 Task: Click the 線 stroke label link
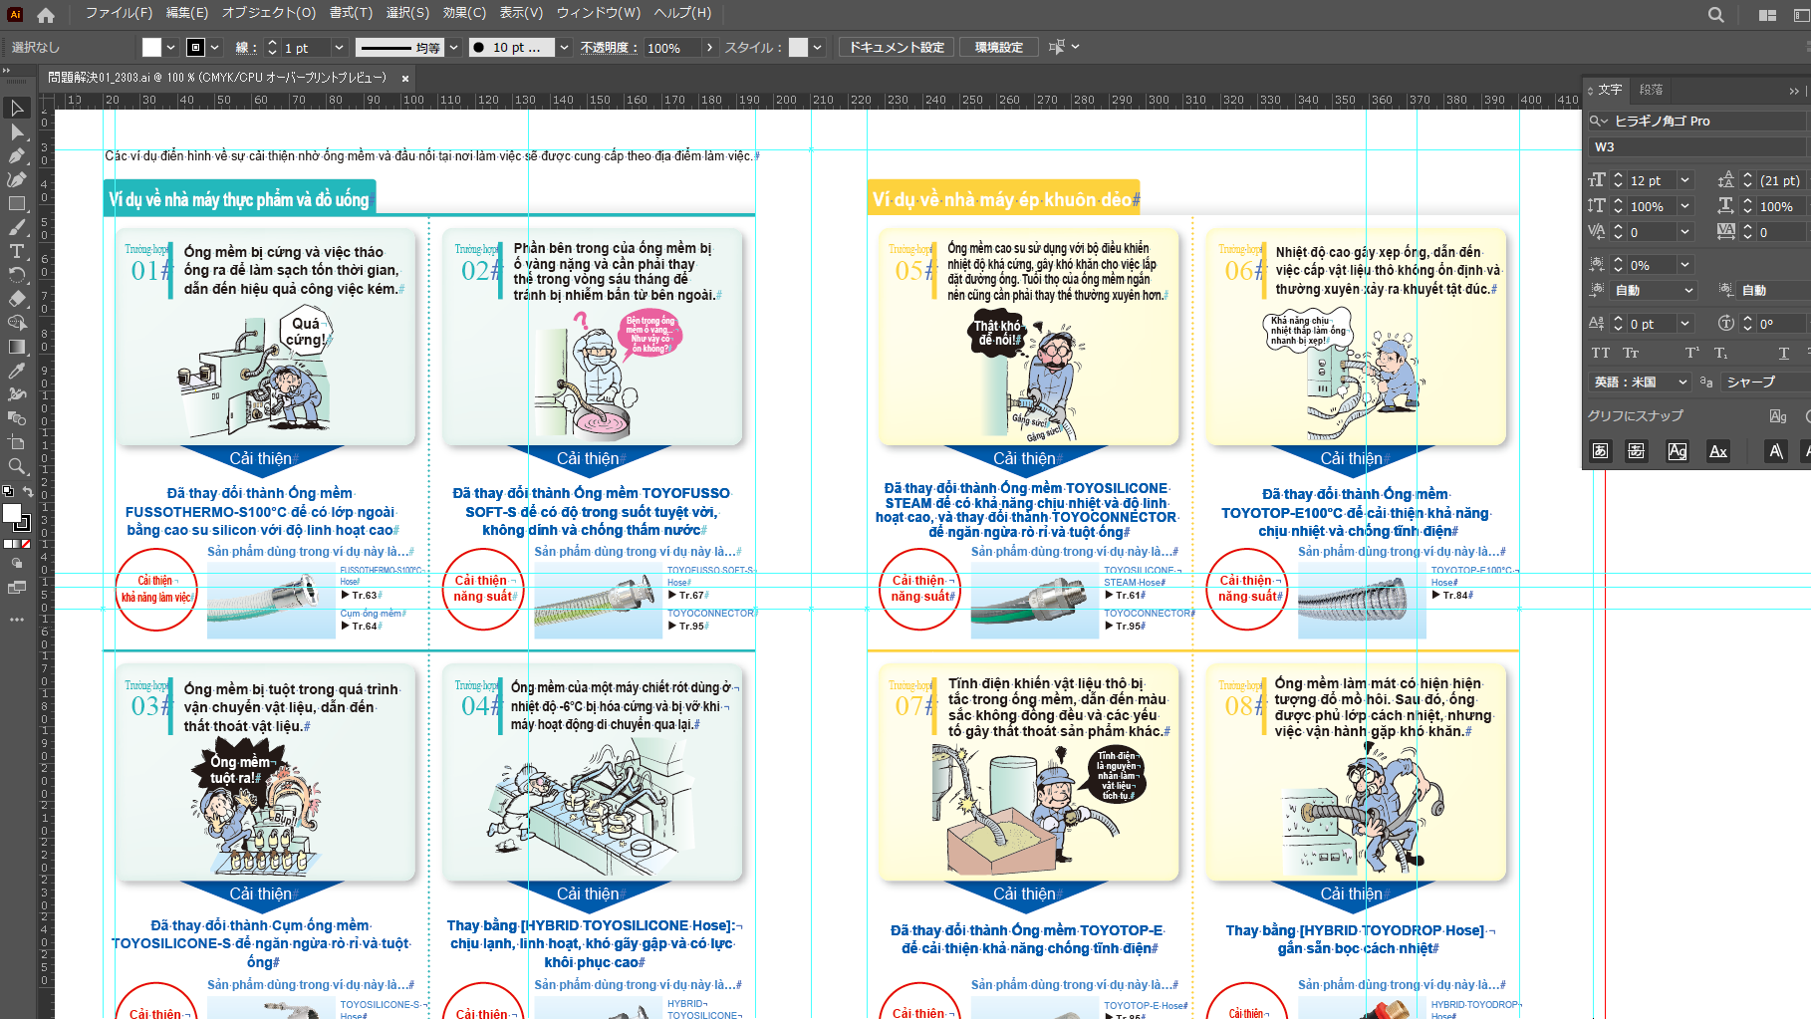[245, 48]
